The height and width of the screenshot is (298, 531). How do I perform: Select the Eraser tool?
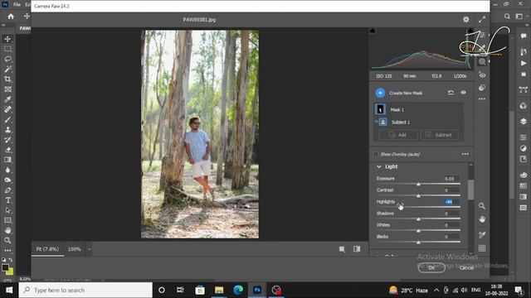pos(7,150)
